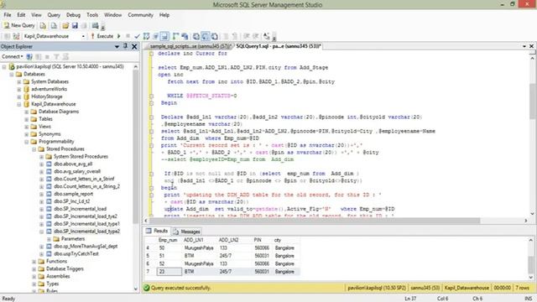537x302 pixels.
Task: Close the active query tab with the X
Action: point(531,46)
